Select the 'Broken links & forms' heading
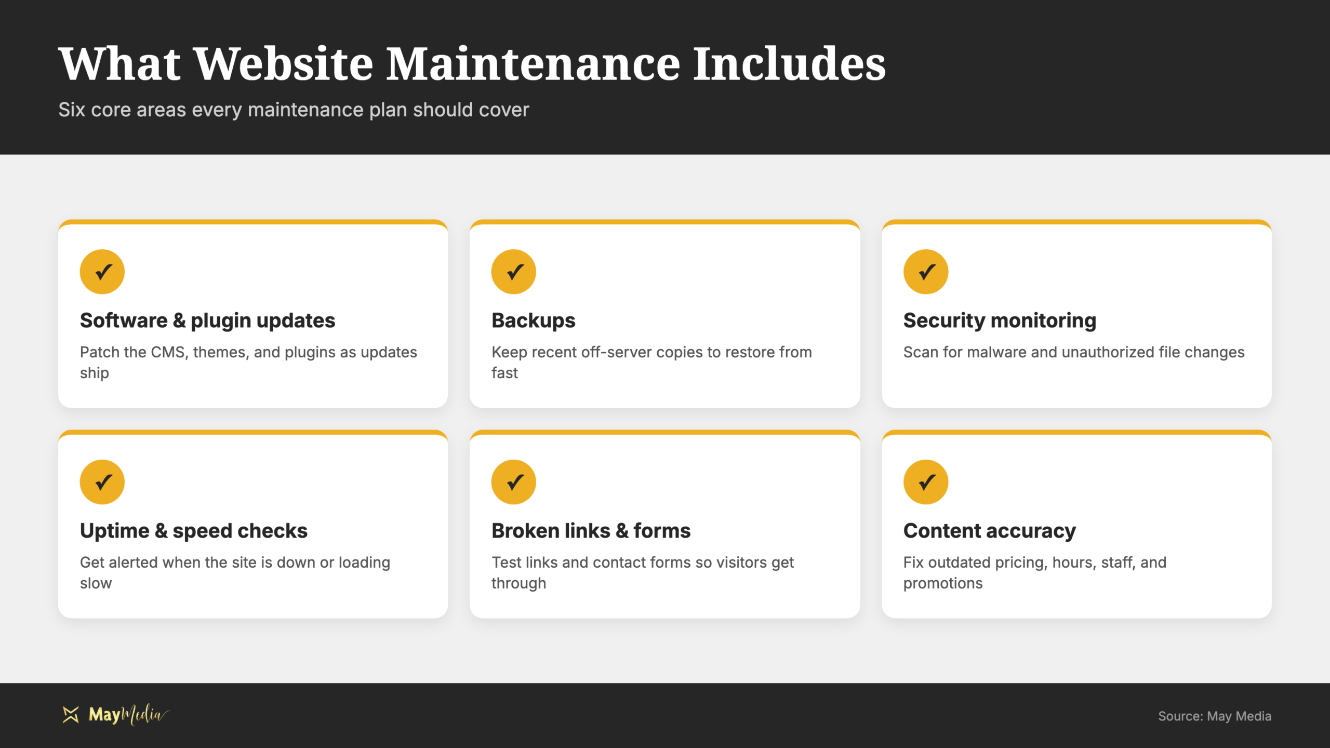 (x=591, y=531)
